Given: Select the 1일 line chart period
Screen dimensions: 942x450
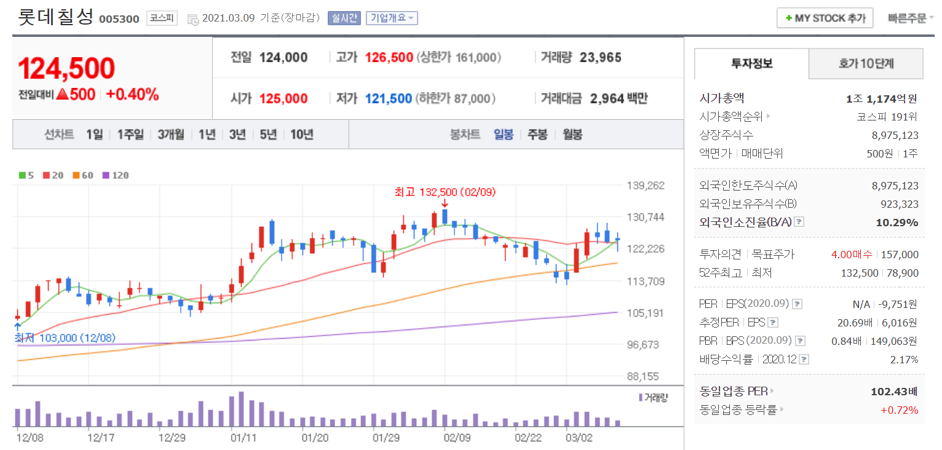Looking at the screenshot, I should (x=94, y=135).
